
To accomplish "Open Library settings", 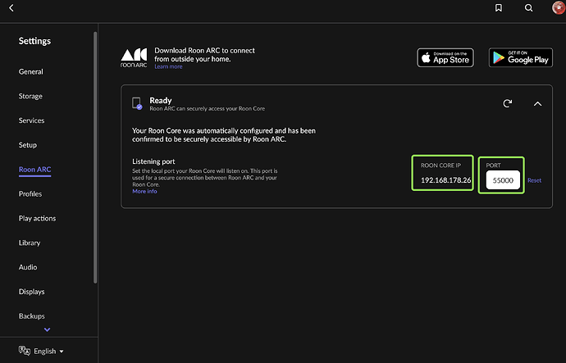I will (30, 243).
